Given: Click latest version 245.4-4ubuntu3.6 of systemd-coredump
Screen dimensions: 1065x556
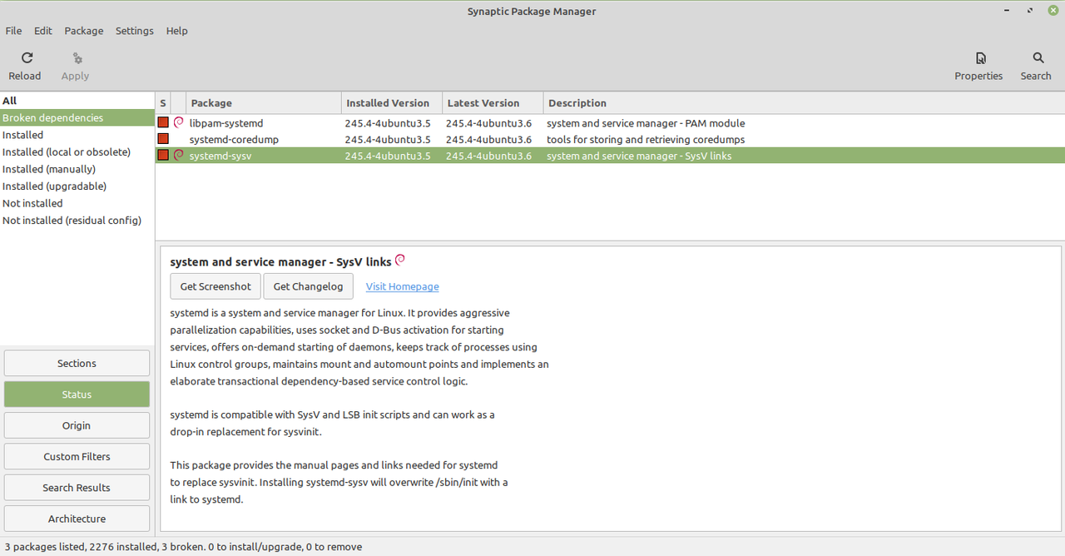Looking at the screenshot, I should tap(488, 139).
